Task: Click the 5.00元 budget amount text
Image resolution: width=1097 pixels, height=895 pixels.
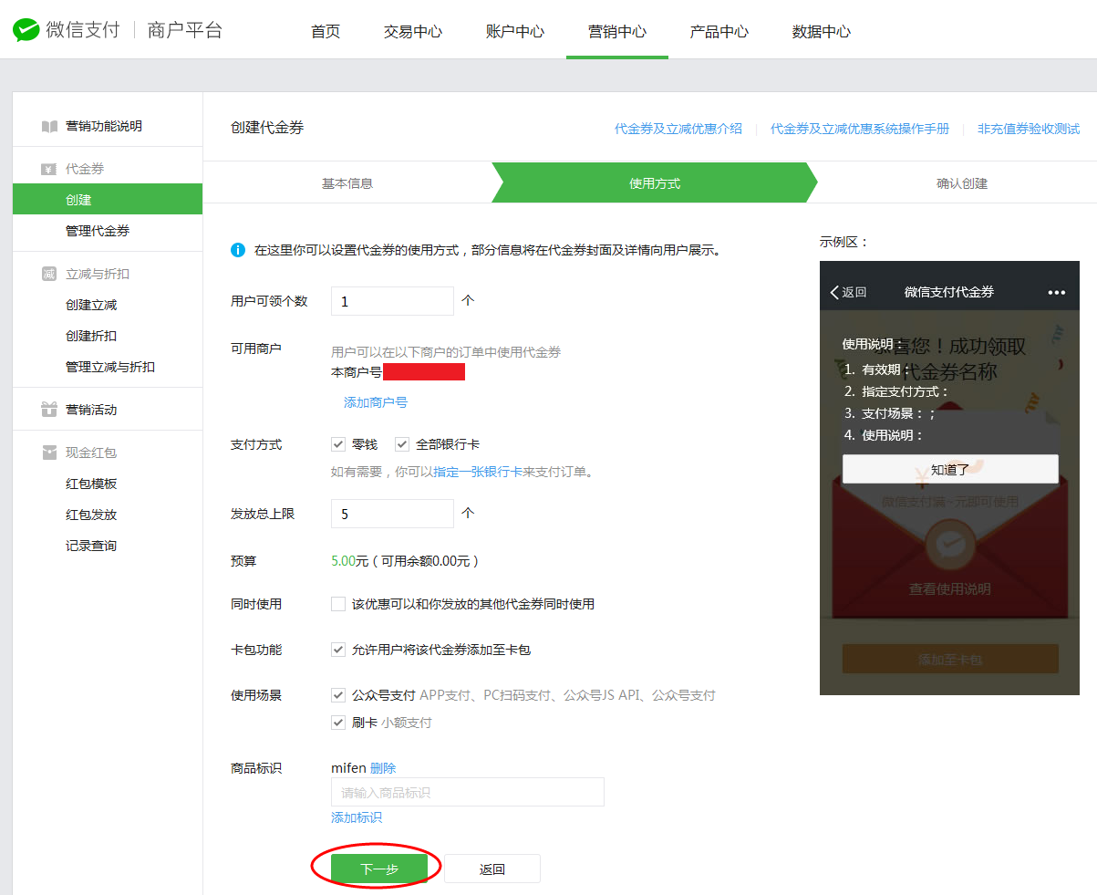Action: (x=349, y=561)
